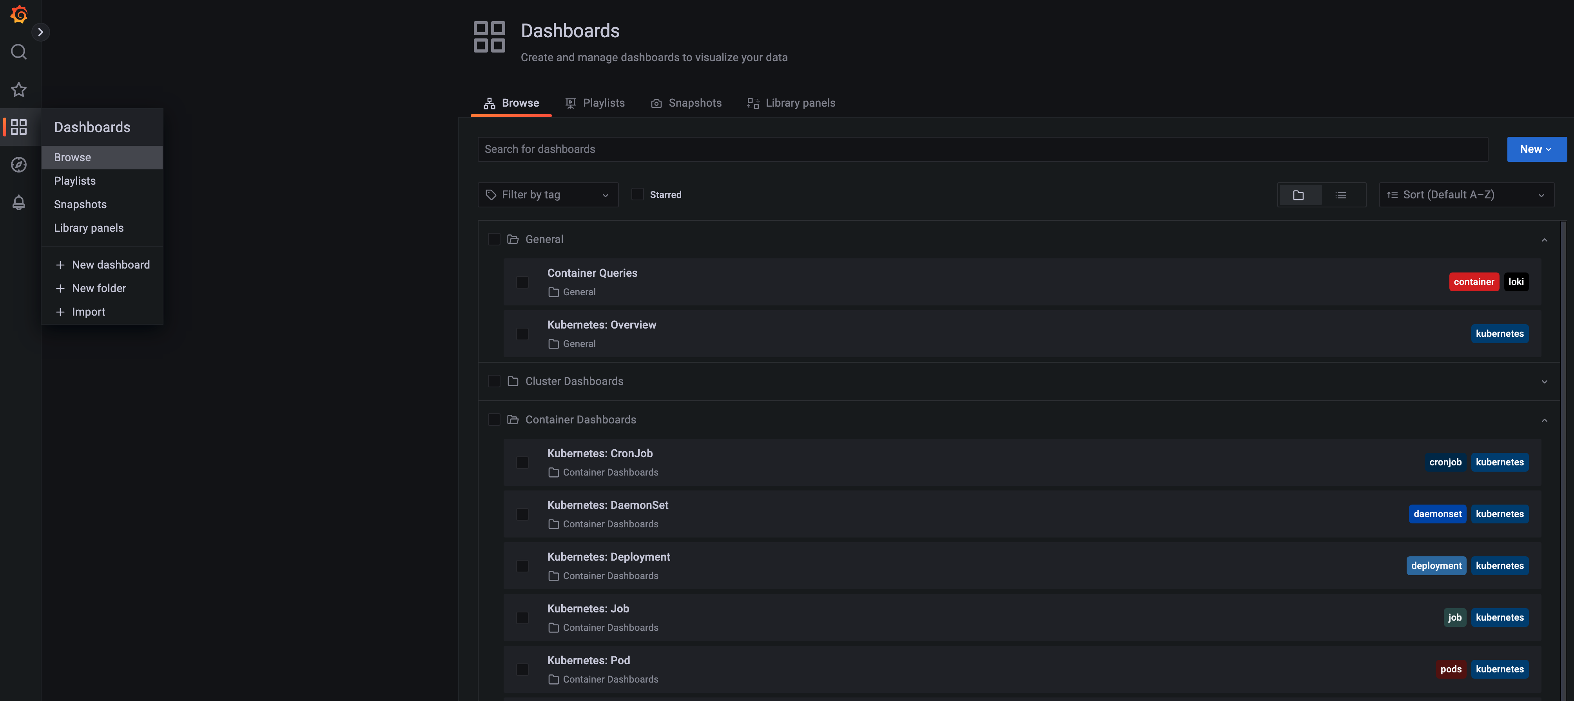Click folder icon under Kubernetes: Job
This screenshot has height=701, width=1574.
point(553,628)
